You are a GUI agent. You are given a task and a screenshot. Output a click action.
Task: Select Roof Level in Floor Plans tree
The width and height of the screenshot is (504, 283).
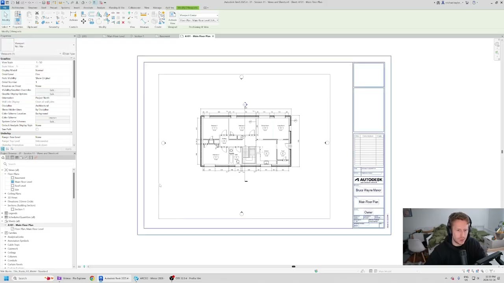pyautogui.click(x=20, y=186)
